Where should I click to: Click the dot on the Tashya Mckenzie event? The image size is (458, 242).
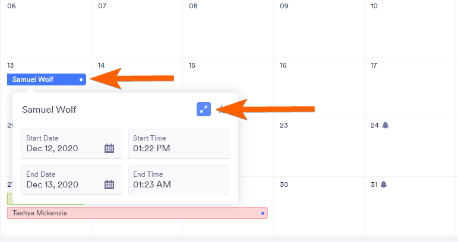[x=263, y=212]
